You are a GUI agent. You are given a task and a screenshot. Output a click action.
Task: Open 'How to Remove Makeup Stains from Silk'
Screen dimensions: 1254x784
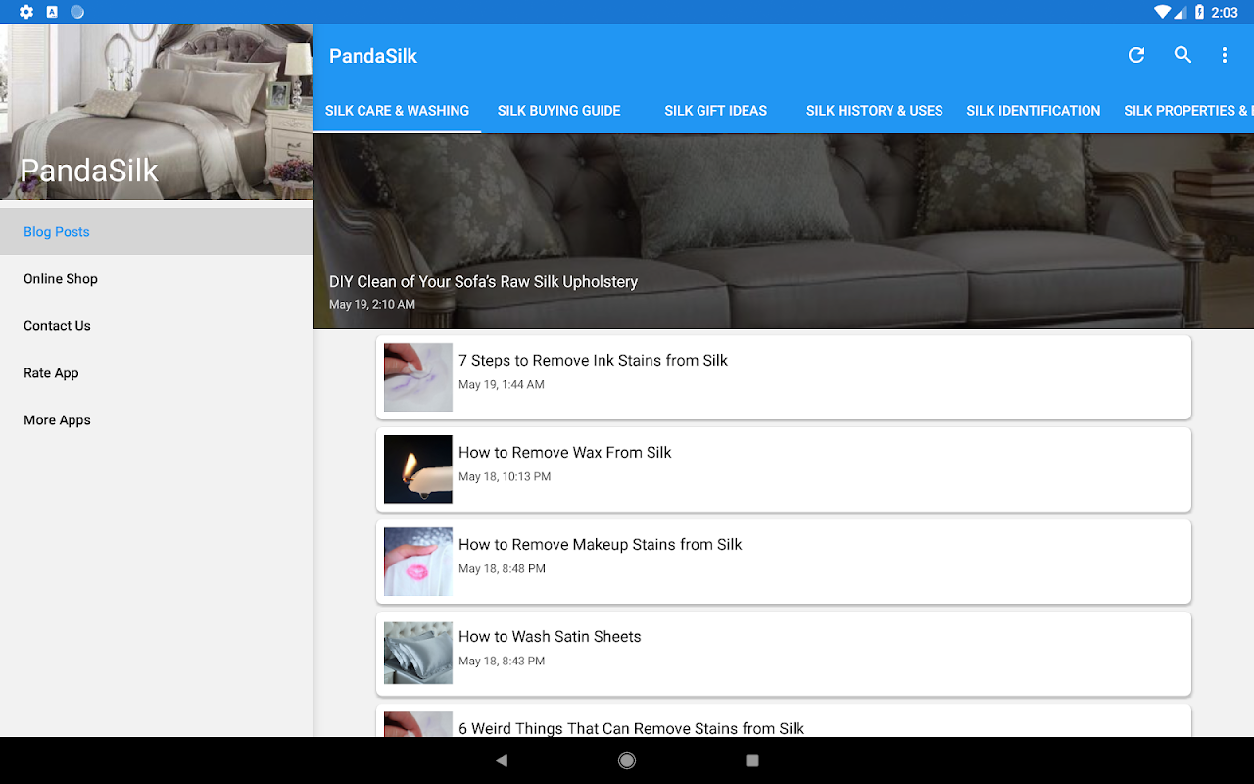[784, 562]
